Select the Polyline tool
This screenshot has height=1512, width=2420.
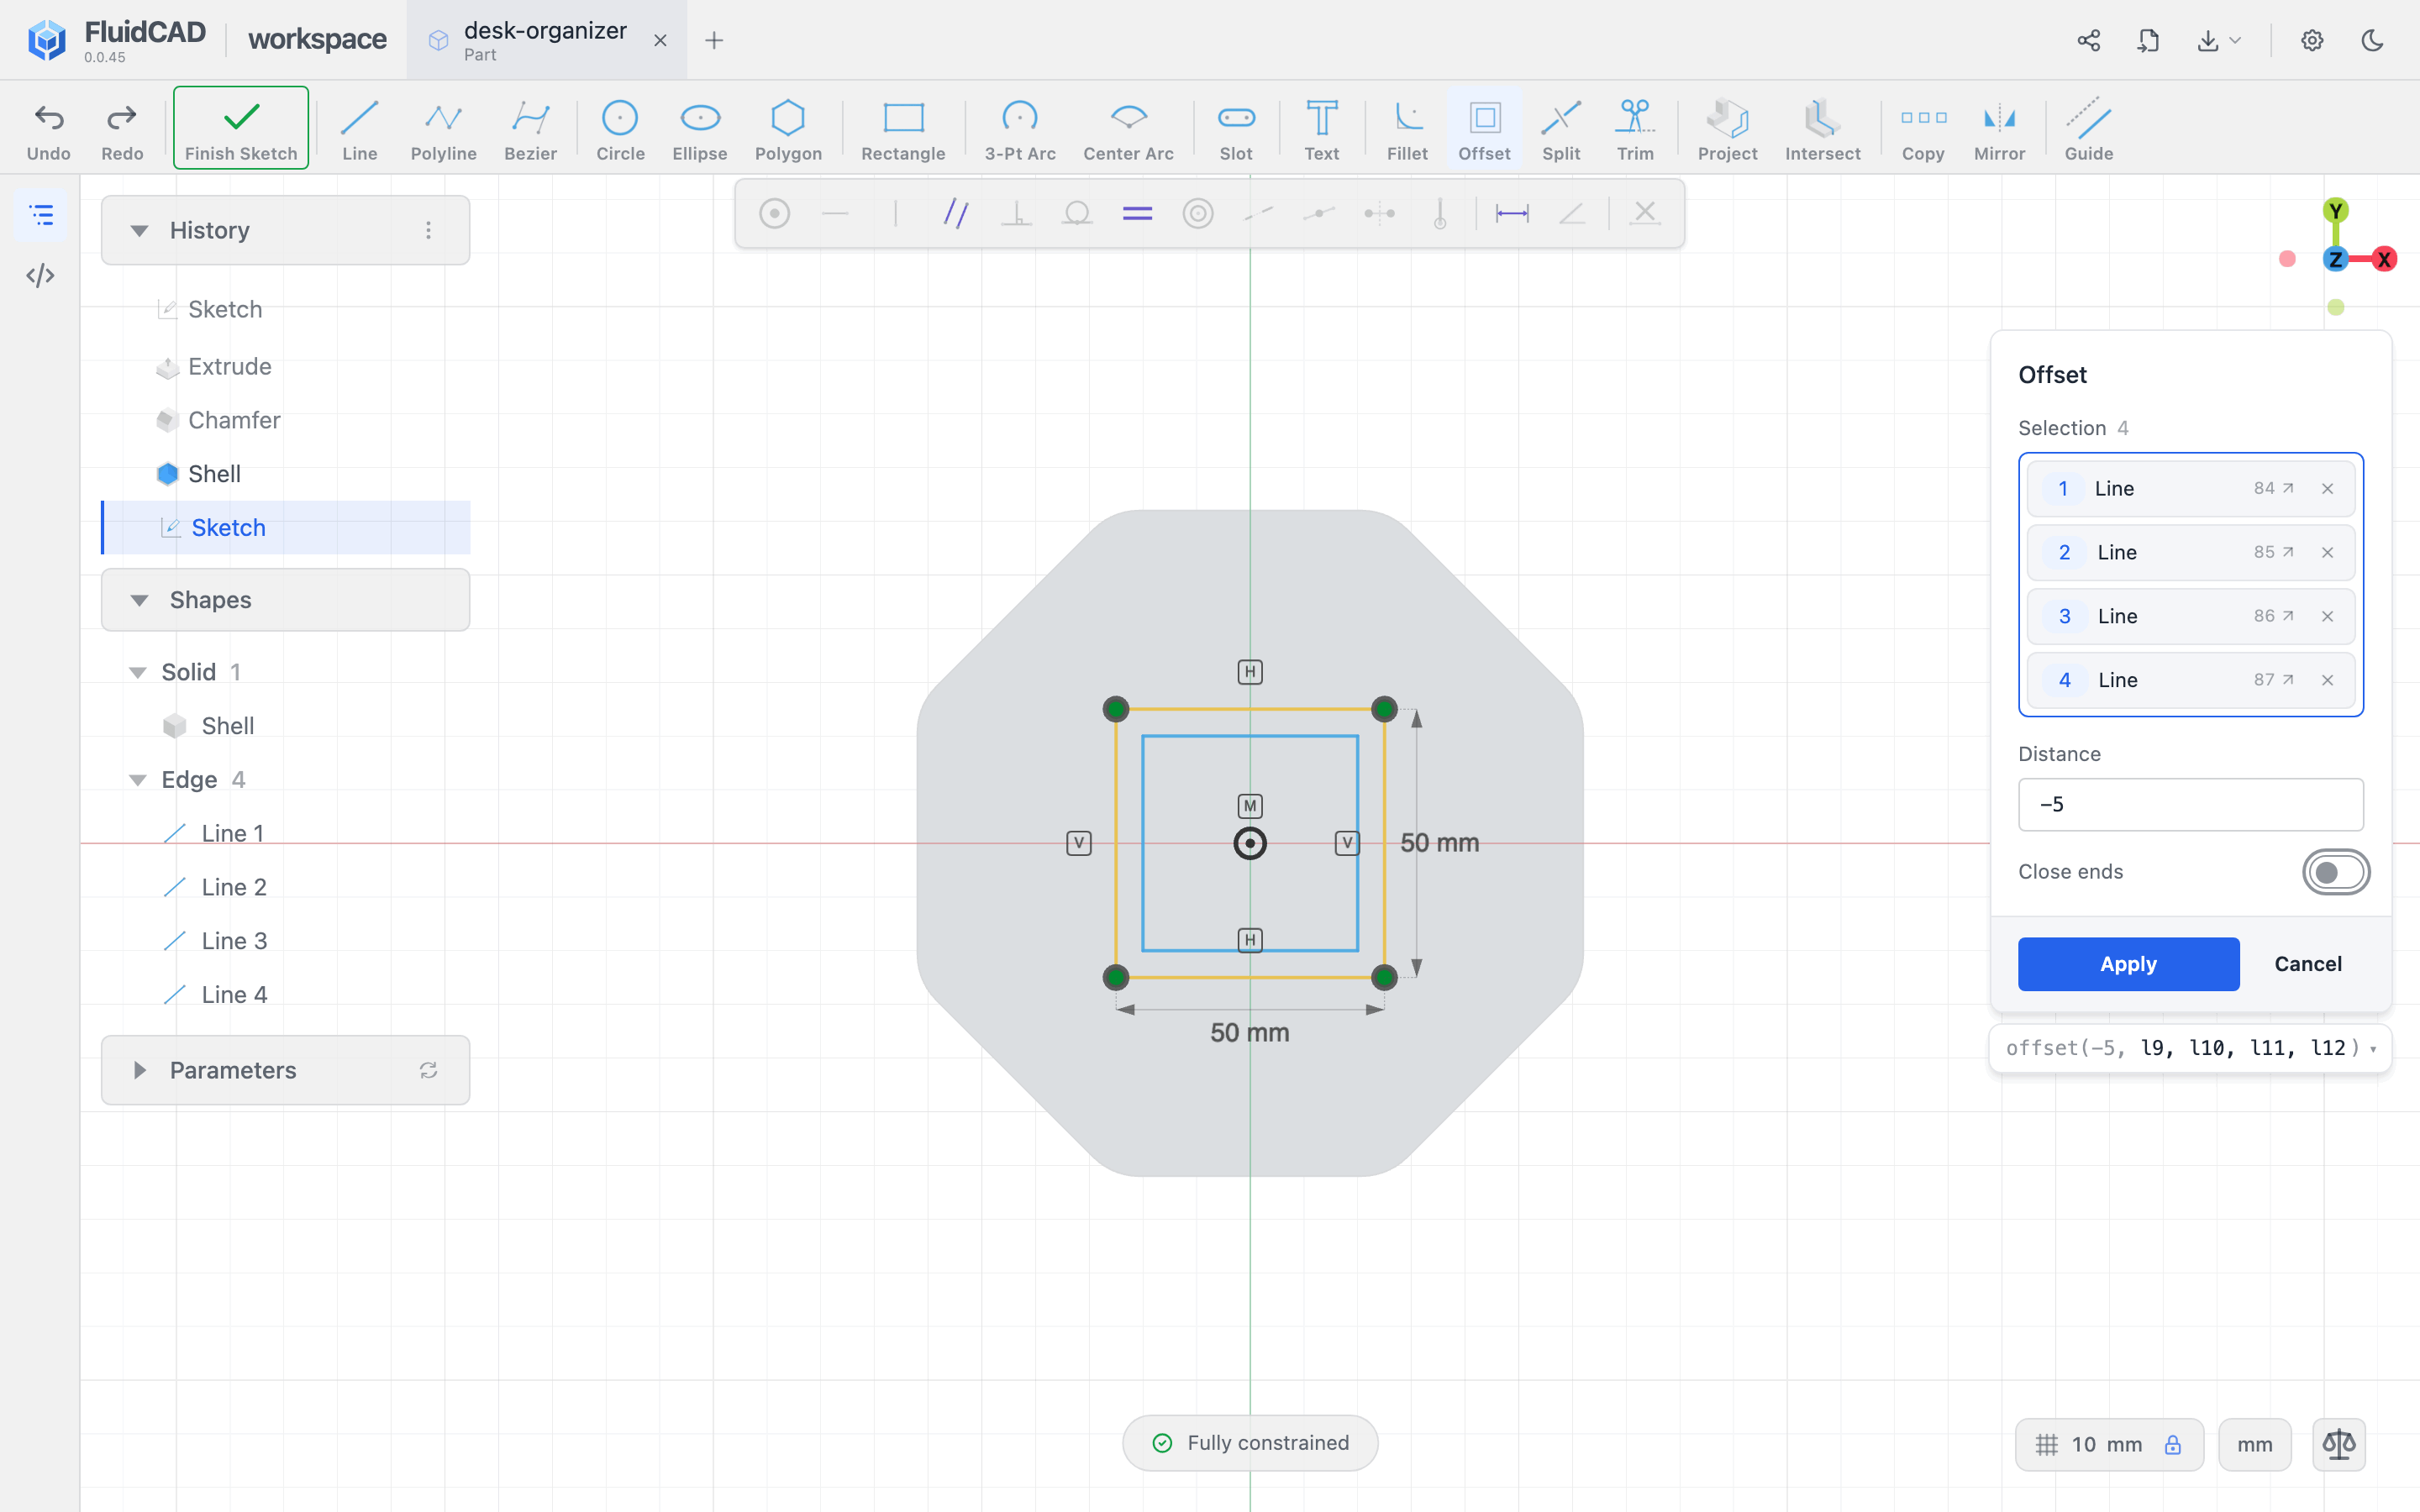pyautogui.click(x=443, y=130)
